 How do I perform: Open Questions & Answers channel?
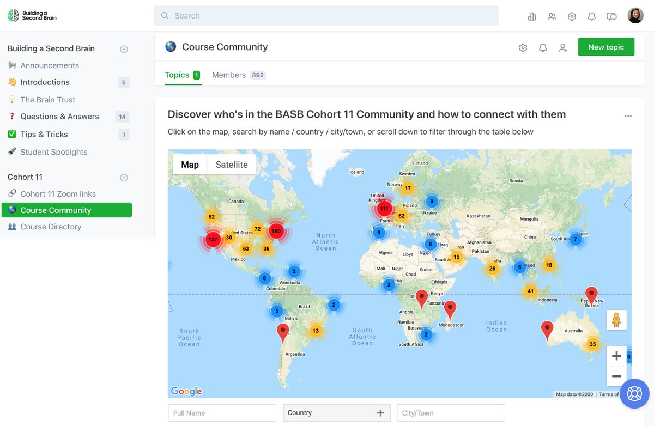click(59, 117)
